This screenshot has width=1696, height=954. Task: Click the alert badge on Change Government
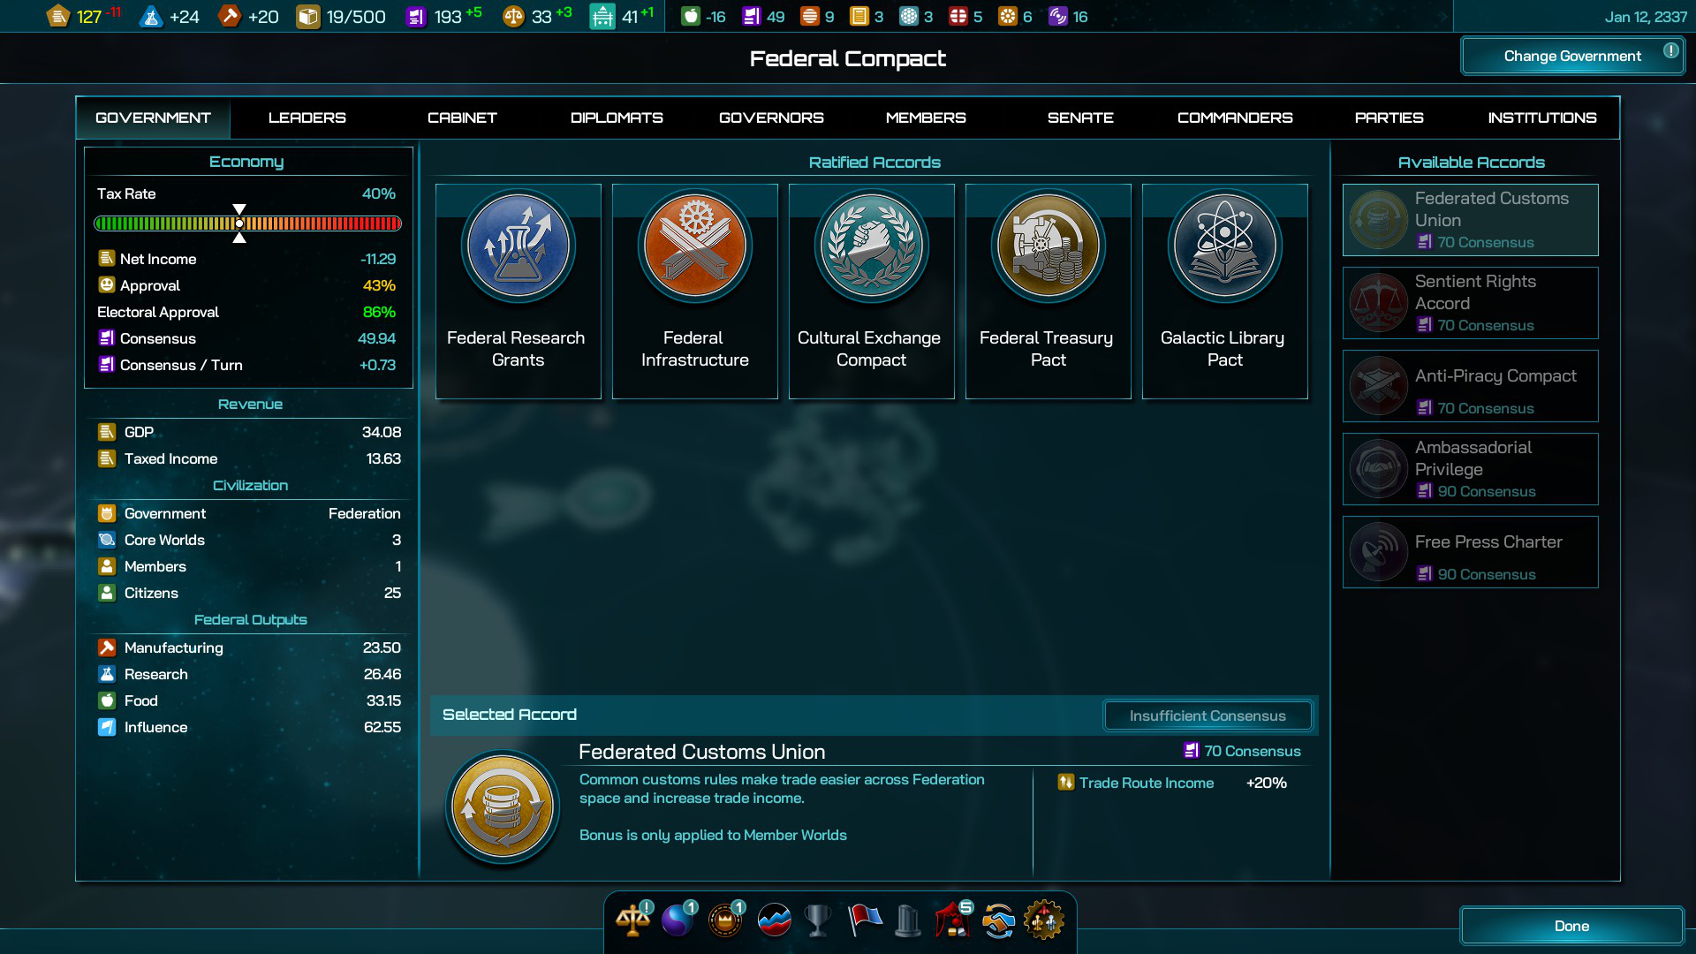click(1670, 51)
